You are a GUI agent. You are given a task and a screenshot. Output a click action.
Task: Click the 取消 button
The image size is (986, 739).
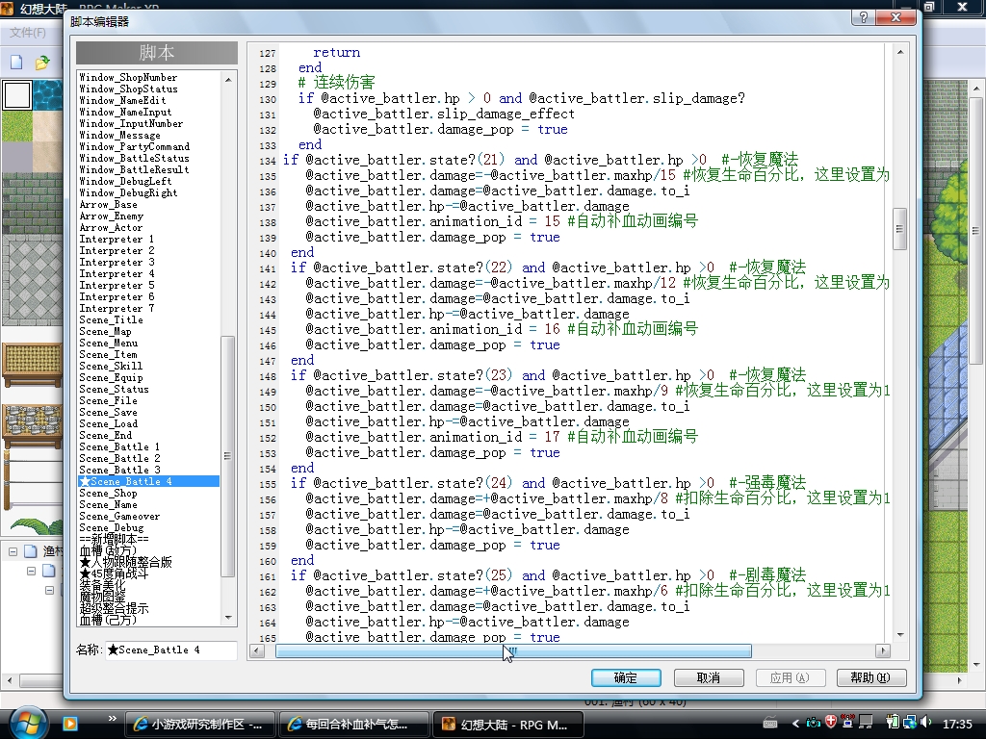pos(709,678)
